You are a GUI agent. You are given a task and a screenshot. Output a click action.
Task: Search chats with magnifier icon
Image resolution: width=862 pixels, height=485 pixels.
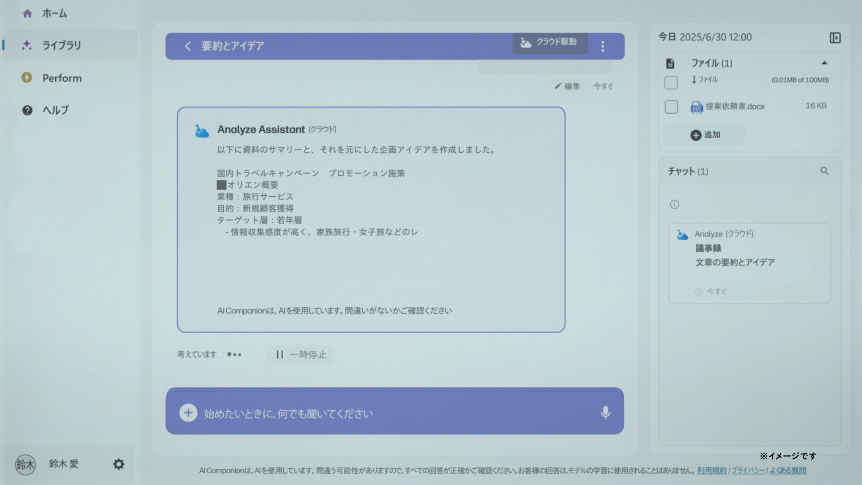pos(824,171)
